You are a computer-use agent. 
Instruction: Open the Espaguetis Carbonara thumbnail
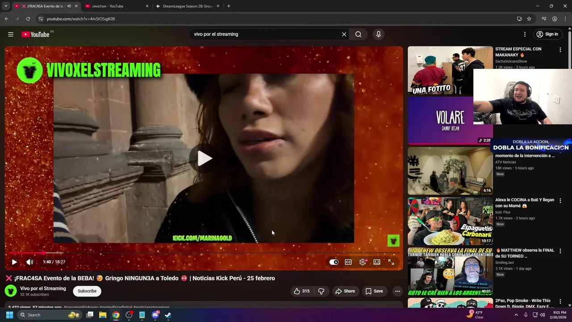[x=450, y=221]
